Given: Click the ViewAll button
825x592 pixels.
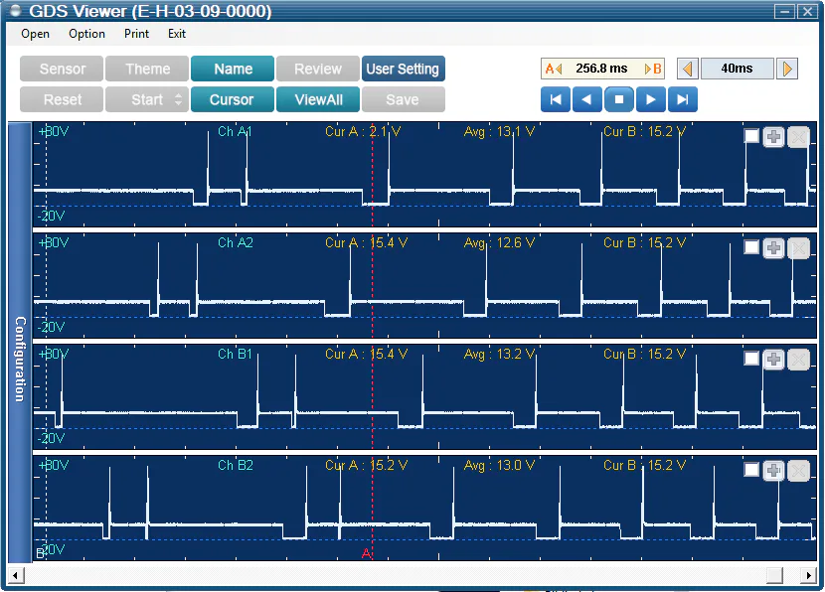Looking at the screenshot, I should (318, 99).
